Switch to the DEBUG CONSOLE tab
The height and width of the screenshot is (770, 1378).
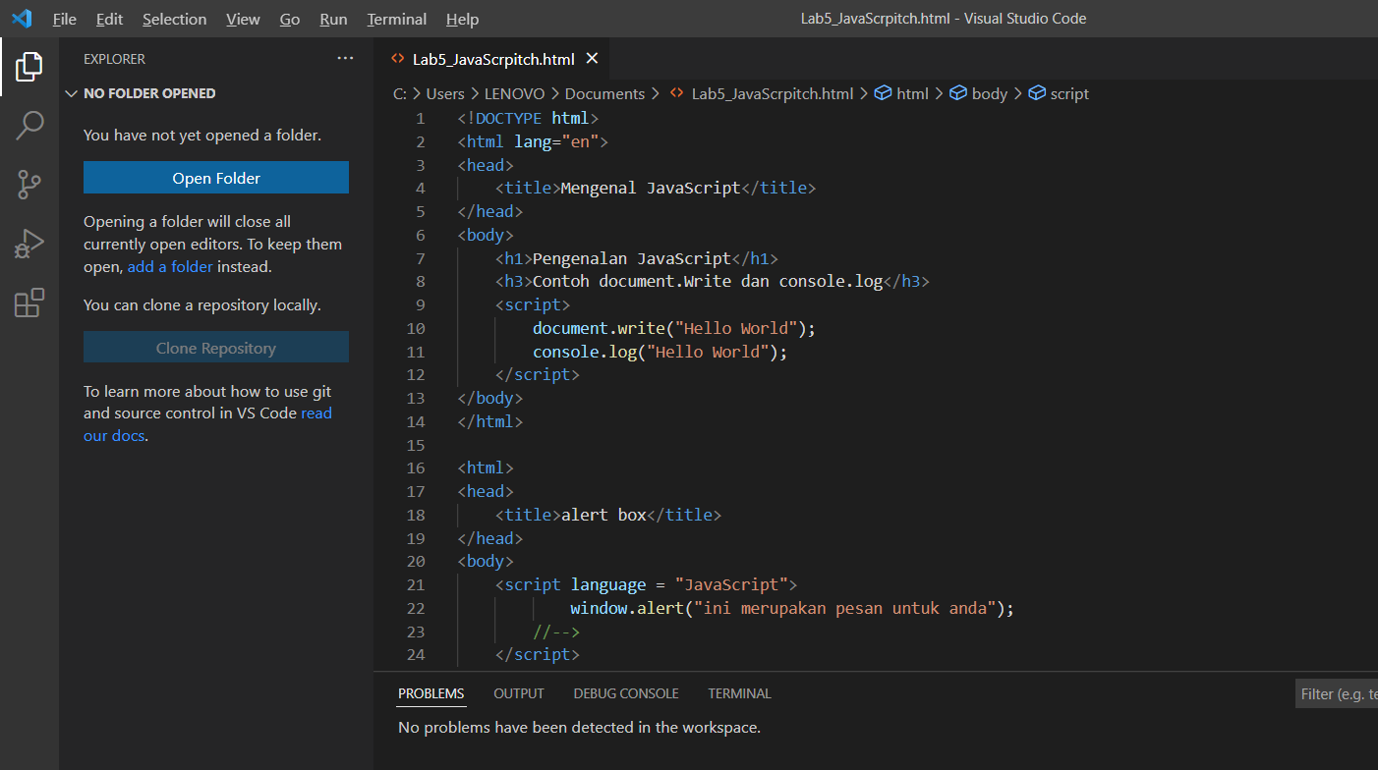point(626,693)
